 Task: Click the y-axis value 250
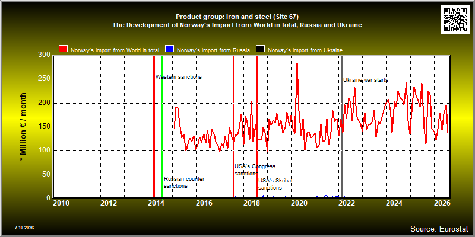tap(44, 79)
